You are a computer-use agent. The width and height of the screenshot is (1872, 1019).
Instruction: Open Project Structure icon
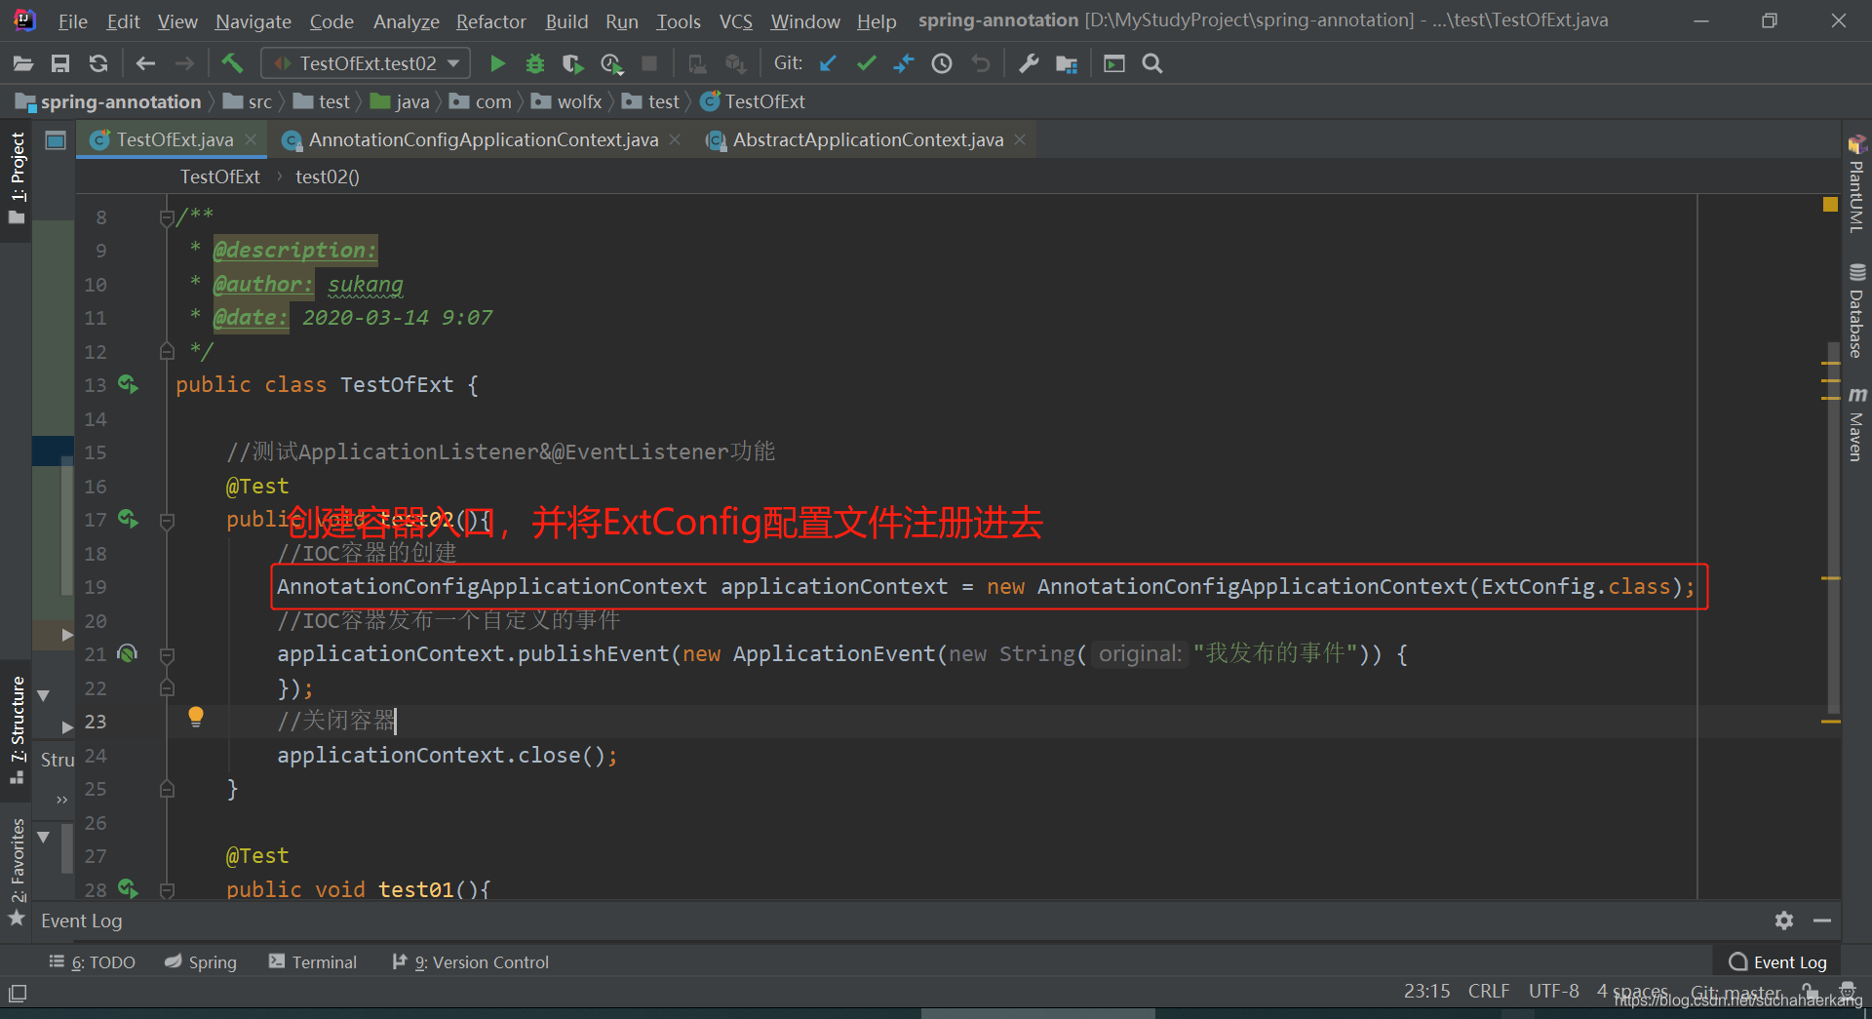point(1067,64)
